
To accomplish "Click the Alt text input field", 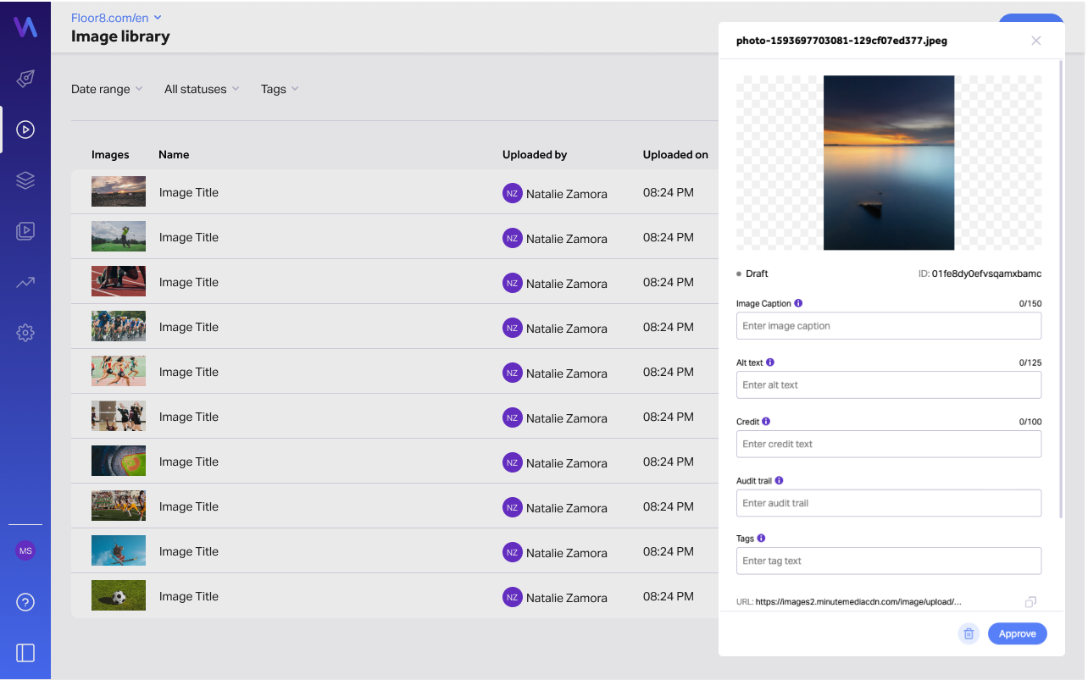I will 888,384.
